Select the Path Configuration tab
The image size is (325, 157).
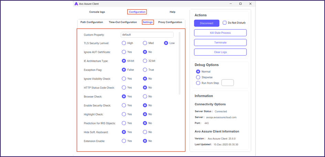(92, 22)
